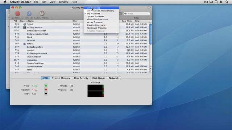The image size is (232, 130).
Task: Select System Processes option
Action: (101, 17)
